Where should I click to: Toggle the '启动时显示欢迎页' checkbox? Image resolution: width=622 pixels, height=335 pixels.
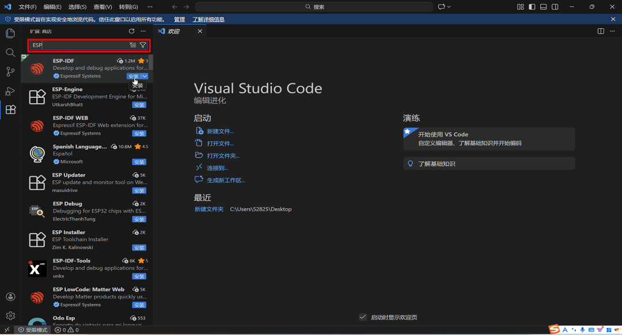pos(363,317)
